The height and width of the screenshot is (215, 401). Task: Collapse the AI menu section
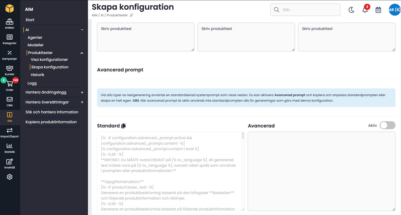[82, 30]
